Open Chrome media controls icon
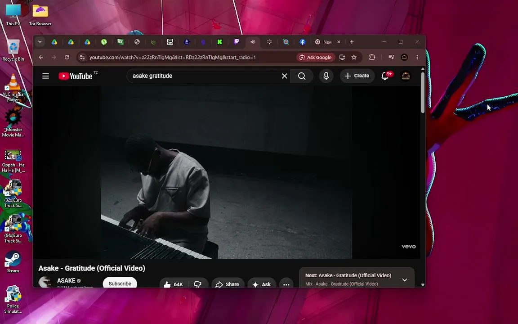The width and height of the screenshot is (518, 324). pos(391,57)
